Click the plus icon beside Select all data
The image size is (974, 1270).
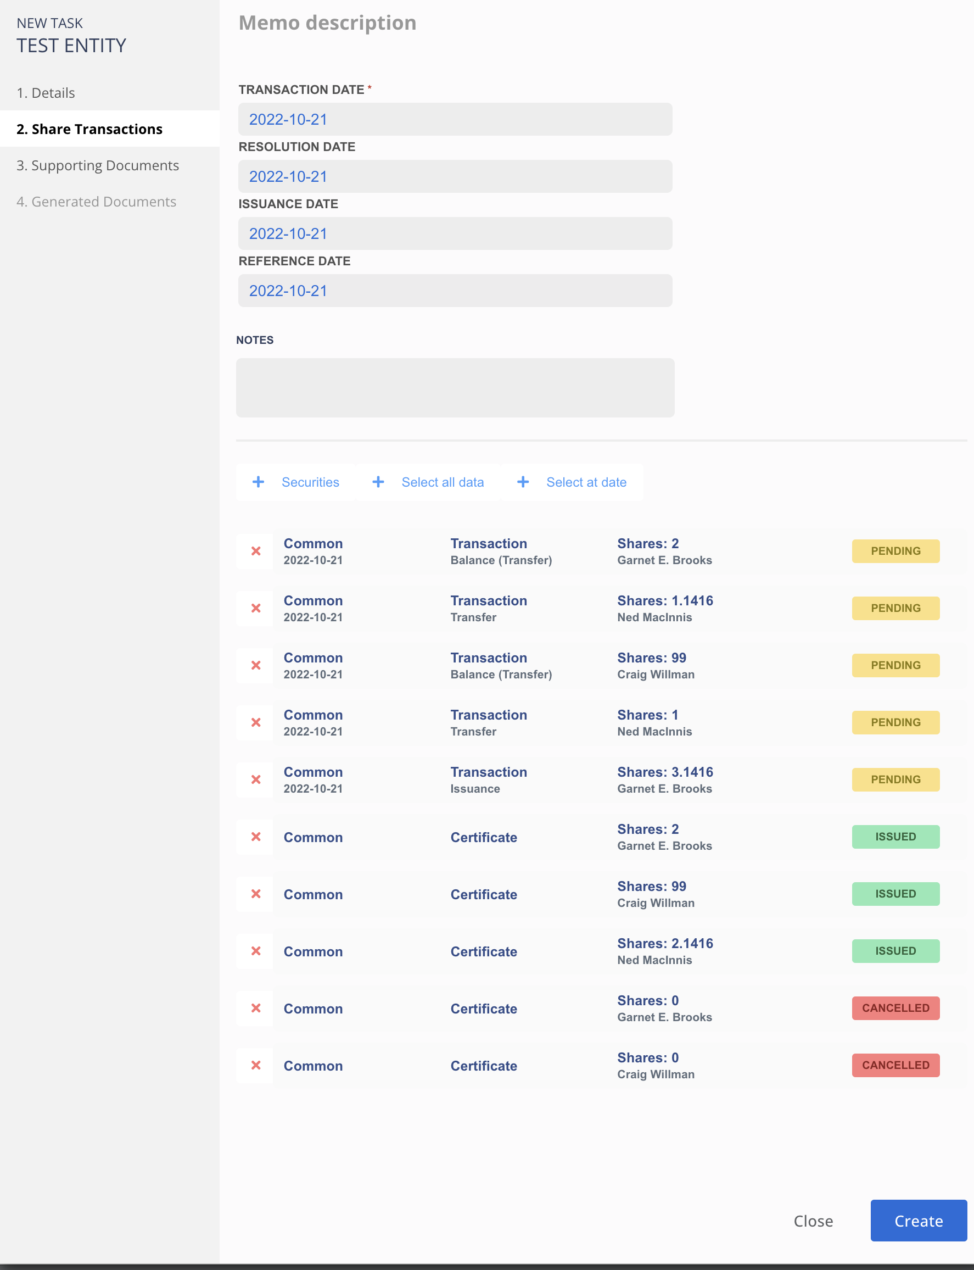pyautogui.click(x=379, y=482)
